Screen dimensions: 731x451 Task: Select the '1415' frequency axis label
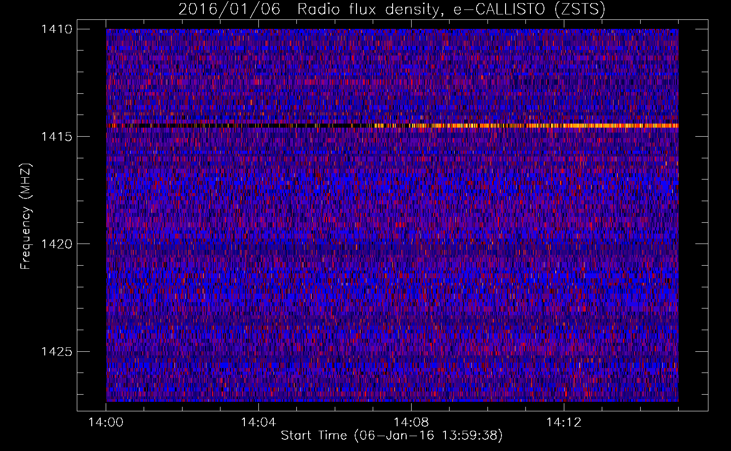56,137
